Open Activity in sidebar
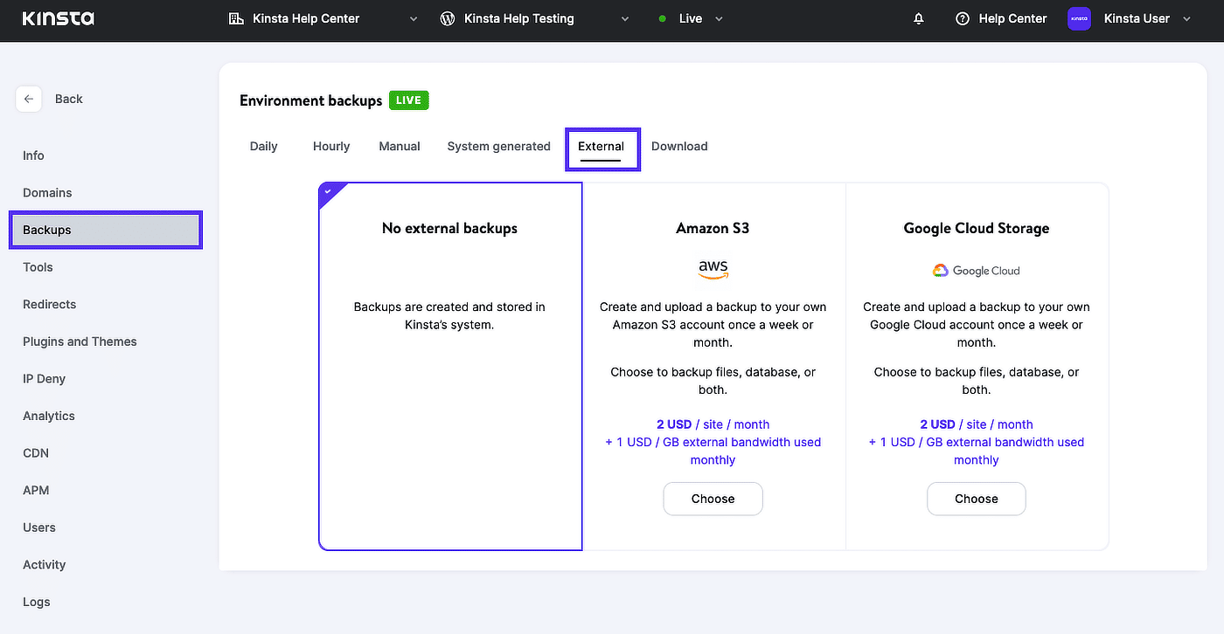 click(x=45, y=565)
